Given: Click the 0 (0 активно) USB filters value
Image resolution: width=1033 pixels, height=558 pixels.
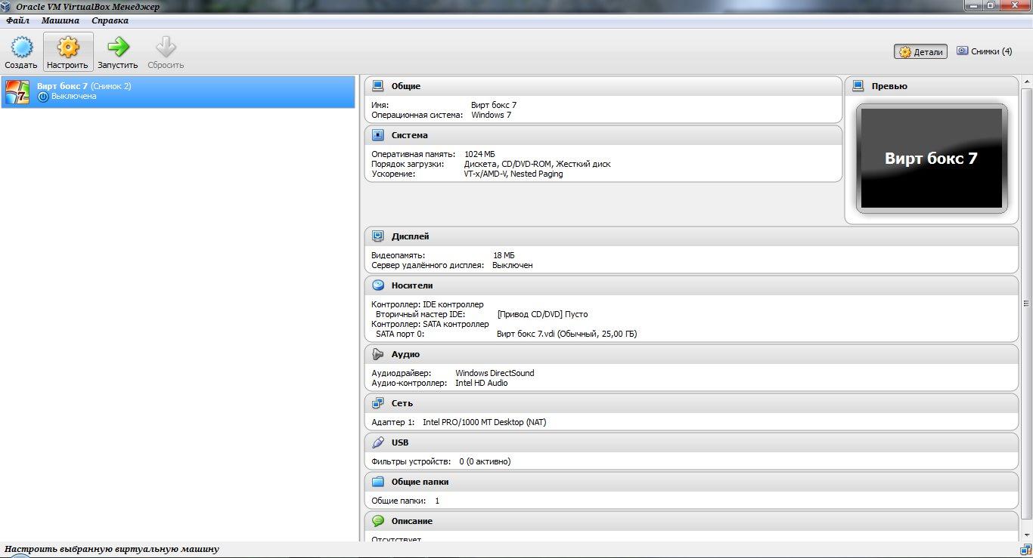Looking at the screenshot, I should coord(485,461).
